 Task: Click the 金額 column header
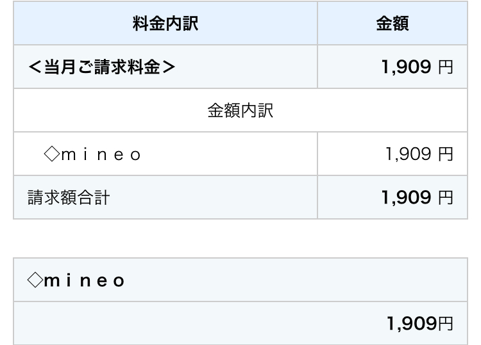tap(392, 23)
